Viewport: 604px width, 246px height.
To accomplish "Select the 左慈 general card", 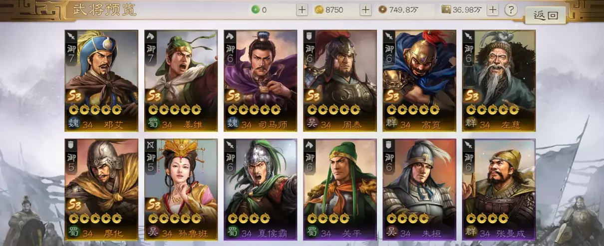I will pos(499,81).
